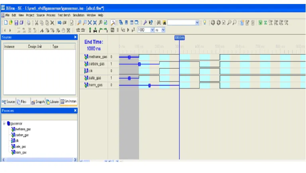The width and height of the screenshot is (306, 173).
Task: Open the Test Bench menu
Action: point(64,15)
